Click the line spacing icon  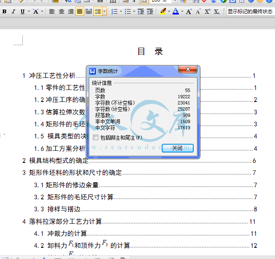98,12
